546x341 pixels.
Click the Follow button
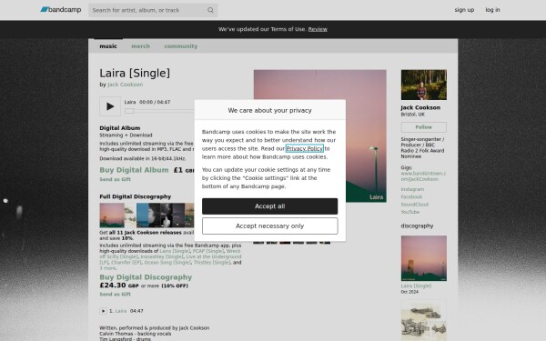(x=424, y=127)
